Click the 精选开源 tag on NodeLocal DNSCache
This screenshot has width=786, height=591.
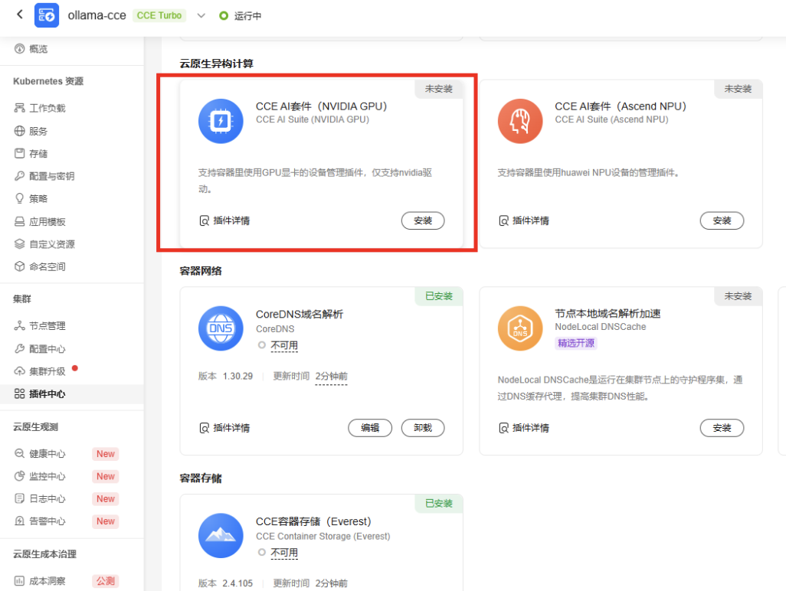click(x=576, y=343)
